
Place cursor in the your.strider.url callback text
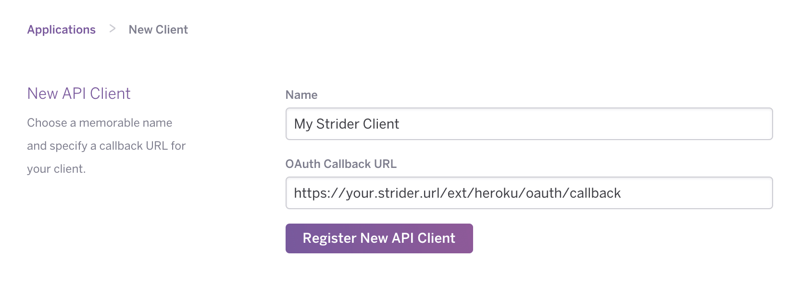[x=457, y=193]
